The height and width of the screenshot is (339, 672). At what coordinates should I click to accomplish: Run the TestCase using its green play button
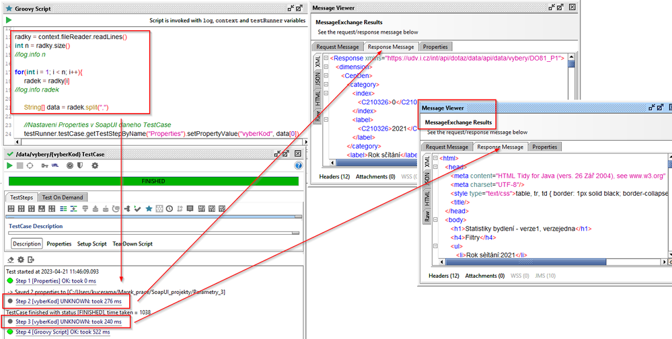pyautogui.click(x=9, y=165)
